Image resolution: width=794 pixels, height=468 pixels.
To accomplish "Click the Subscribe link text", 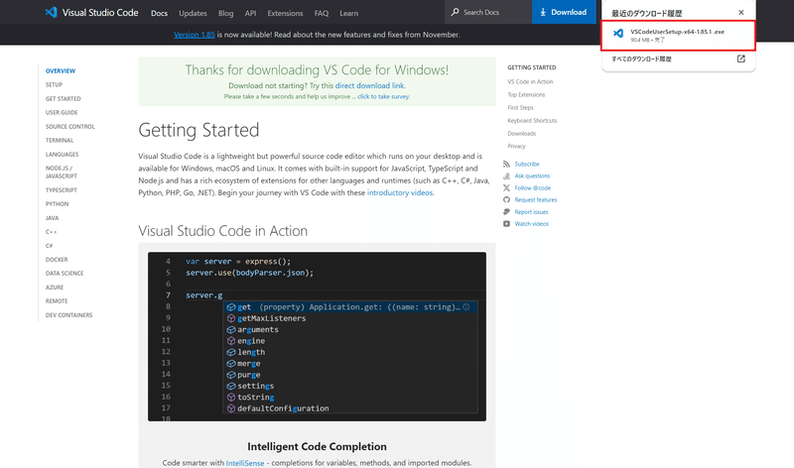I will coord(527,164).
